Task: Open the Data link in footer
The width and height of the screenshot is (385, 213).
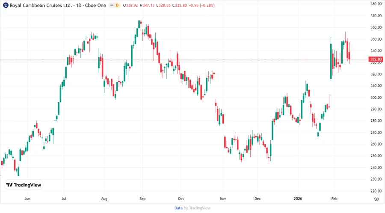Action: click(x=178, y=208)
